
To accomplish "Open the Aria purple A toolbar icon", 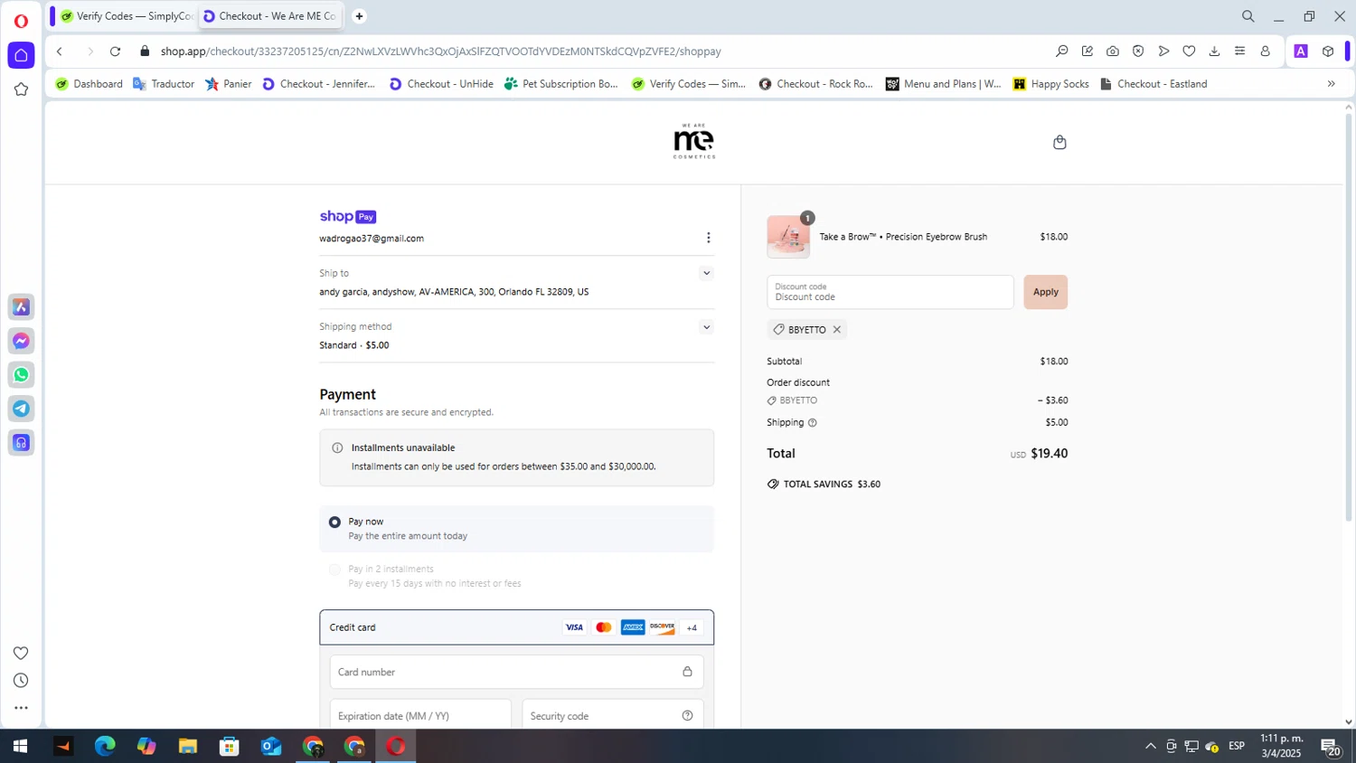I will [1301, 52].
